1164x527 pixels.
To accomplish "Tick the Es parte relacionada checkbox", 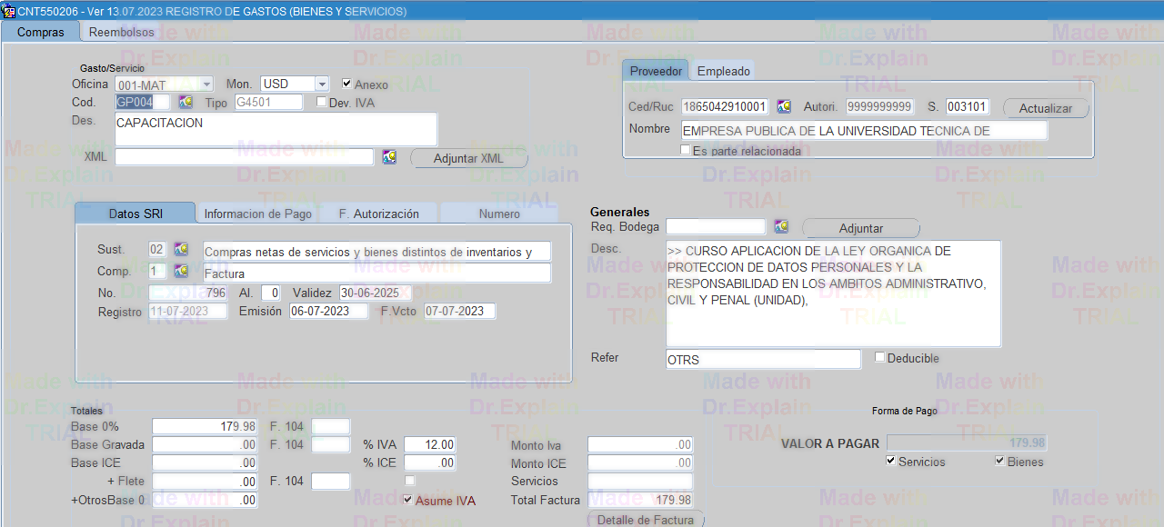I will [x=686, y=150].
